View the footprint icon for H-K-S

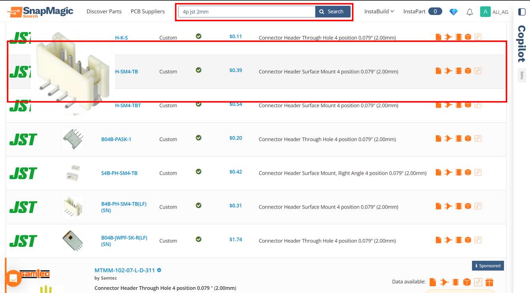[458, 37]
